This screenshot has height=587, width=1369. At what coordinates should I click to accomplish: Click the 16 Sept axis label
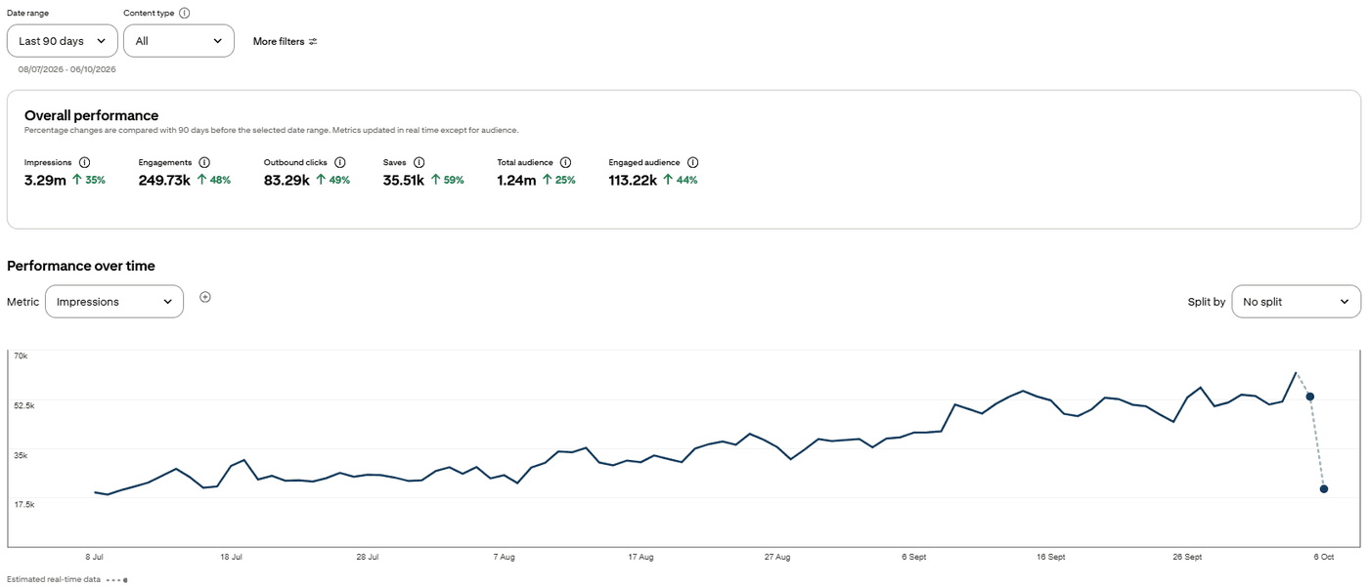point(1050,557)
